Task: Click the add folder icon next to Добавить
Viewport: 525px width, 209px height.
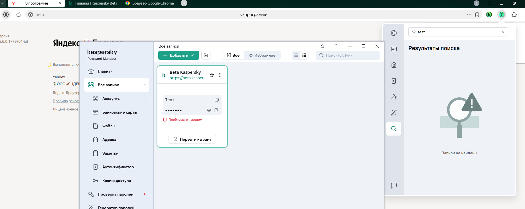Action: (206, 55)
